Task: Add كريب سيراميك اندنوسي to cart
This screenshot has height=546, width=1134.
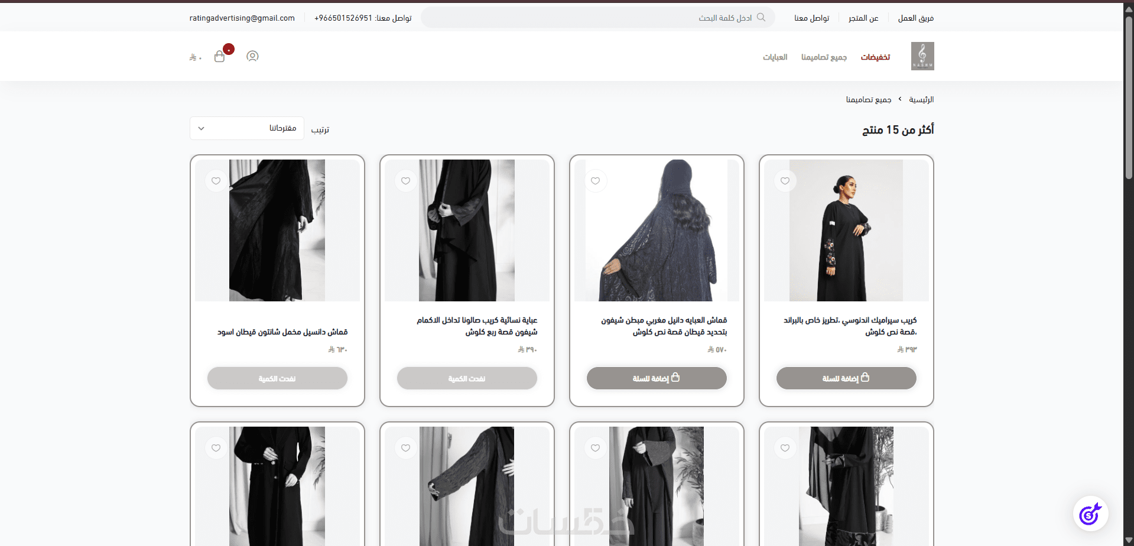Action: pyautogui.click(x=846, y=378)
